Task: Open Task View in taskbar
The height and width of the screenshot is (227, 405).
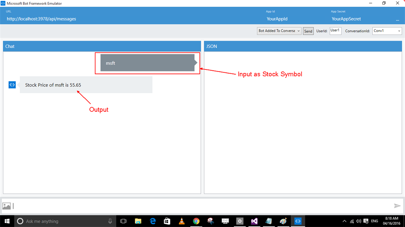Action: tap(123, 221)
